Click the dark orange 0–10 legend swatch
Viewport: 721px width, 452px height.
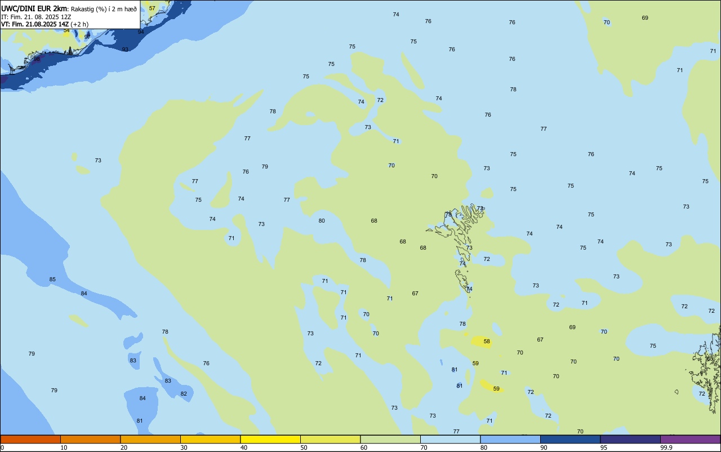coord(30,439)
